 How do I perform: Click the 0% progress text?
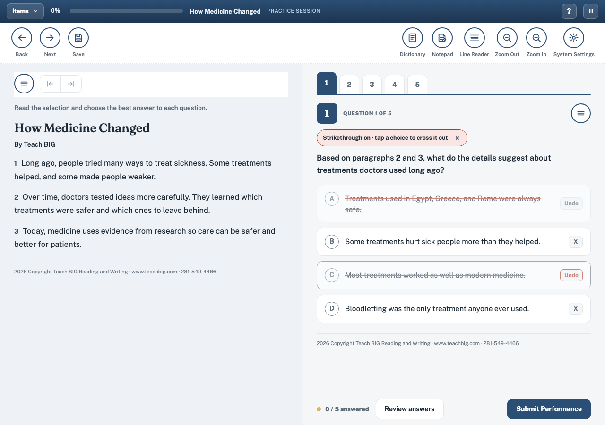pos(55,11)
